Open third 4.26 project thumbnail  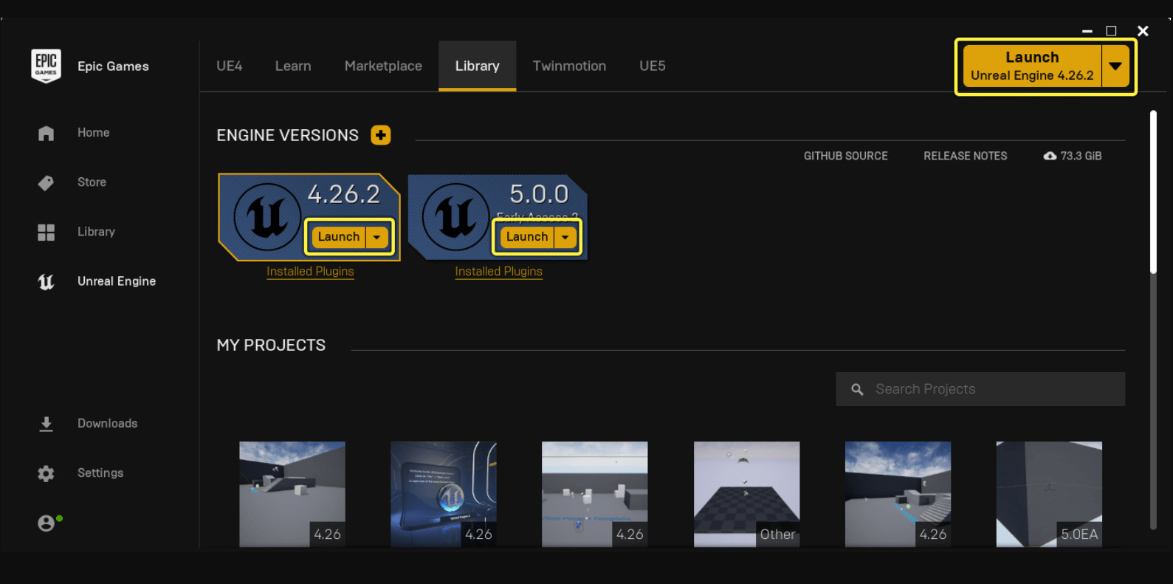(x=595, y=494)
